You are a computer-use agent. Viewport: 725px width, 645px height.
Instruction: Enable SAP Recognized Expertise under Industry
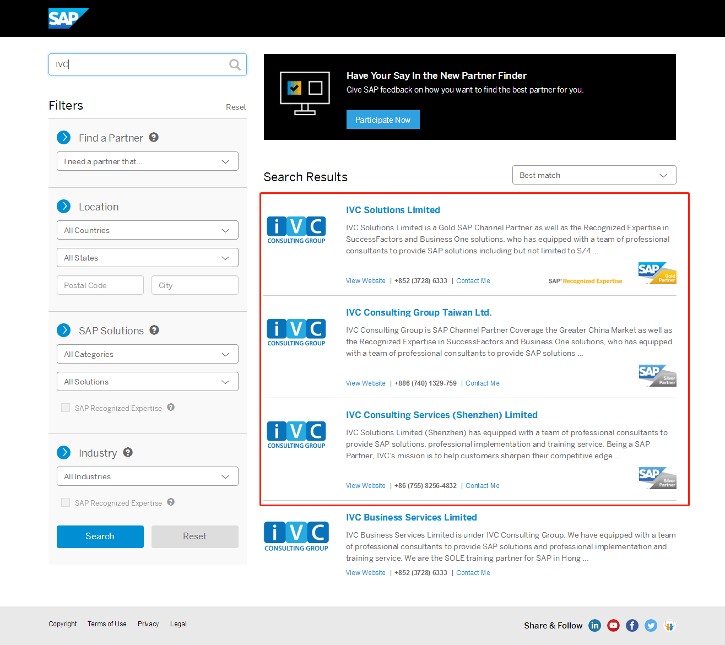pyautogui.click(x=66, y=503)
